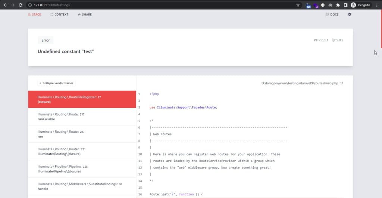
Task: Select the Pipeline:128 closure frame
Action: [x=82, y=169]
